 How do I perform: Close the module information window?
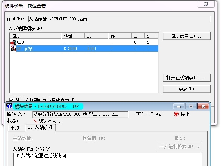point(203,106)
